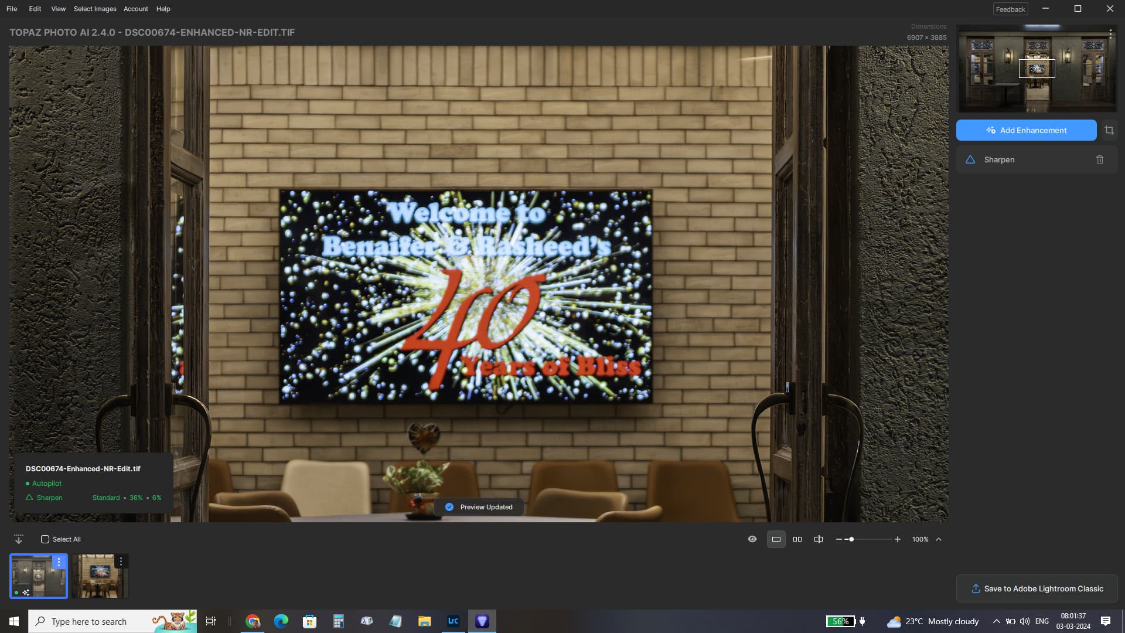The width and height of the screenshot is (1125, 633).
Task: Expand the zoom level chevron
Action: pos(939,539)
